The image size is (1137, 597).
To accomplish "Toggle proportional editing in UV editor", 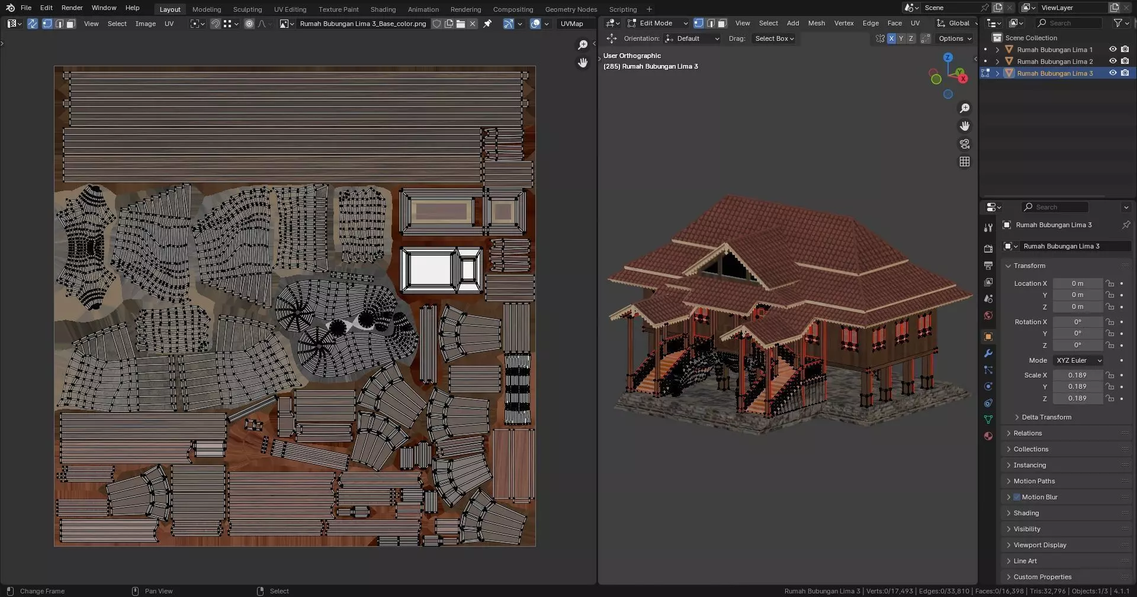I will 249,24.
